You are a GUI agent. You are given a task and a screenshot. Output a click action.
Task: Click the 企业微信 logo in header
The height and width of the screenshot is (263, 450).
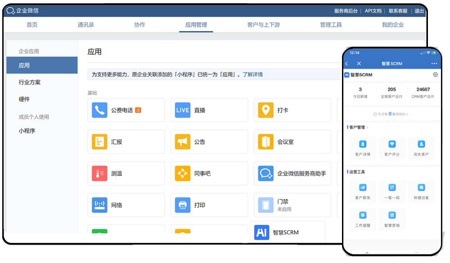click(22, 11)
